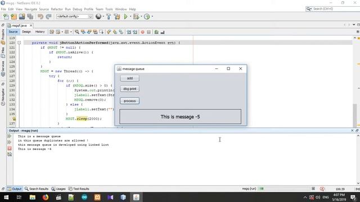Open the Files side panel
Viewport: 360px width, 202px height.
[3, 52]
